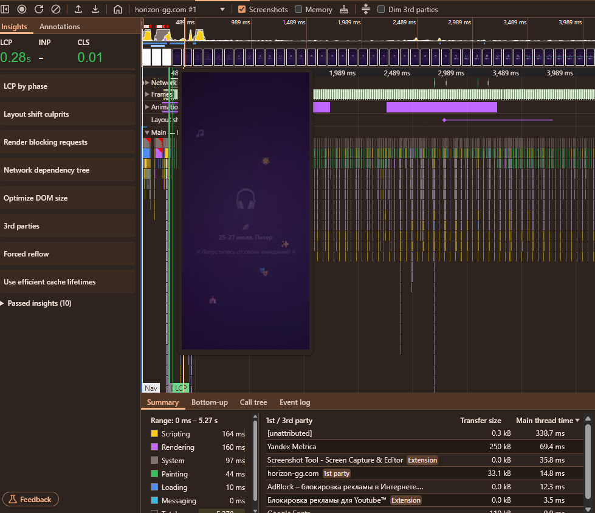Image resolution: width=595 pixels, height=513 pixels.
Task: Switch to the Annotations tab
Action: tap(60, 27)
